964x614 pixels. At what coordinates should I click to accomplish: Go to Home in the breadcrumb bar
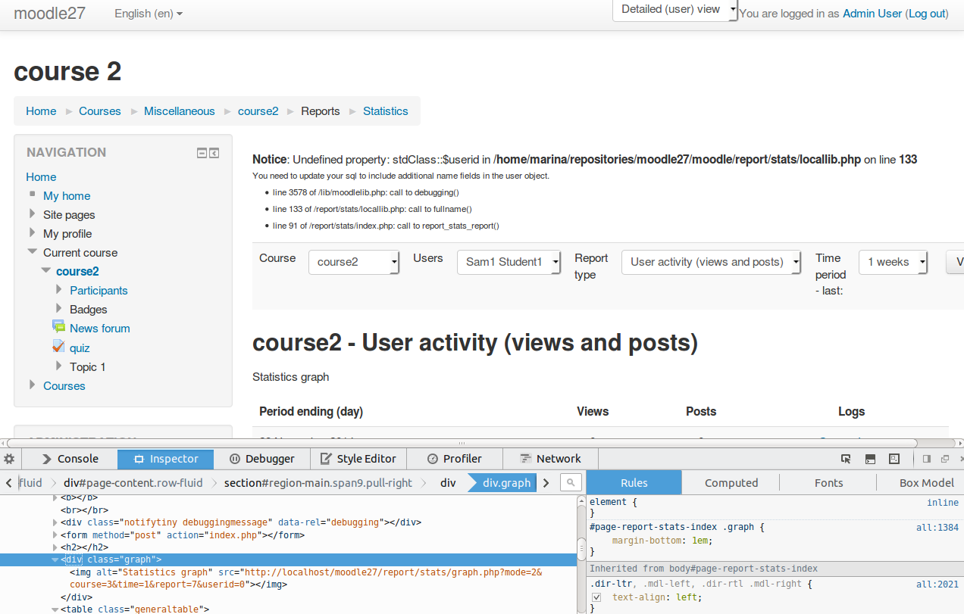41,111
